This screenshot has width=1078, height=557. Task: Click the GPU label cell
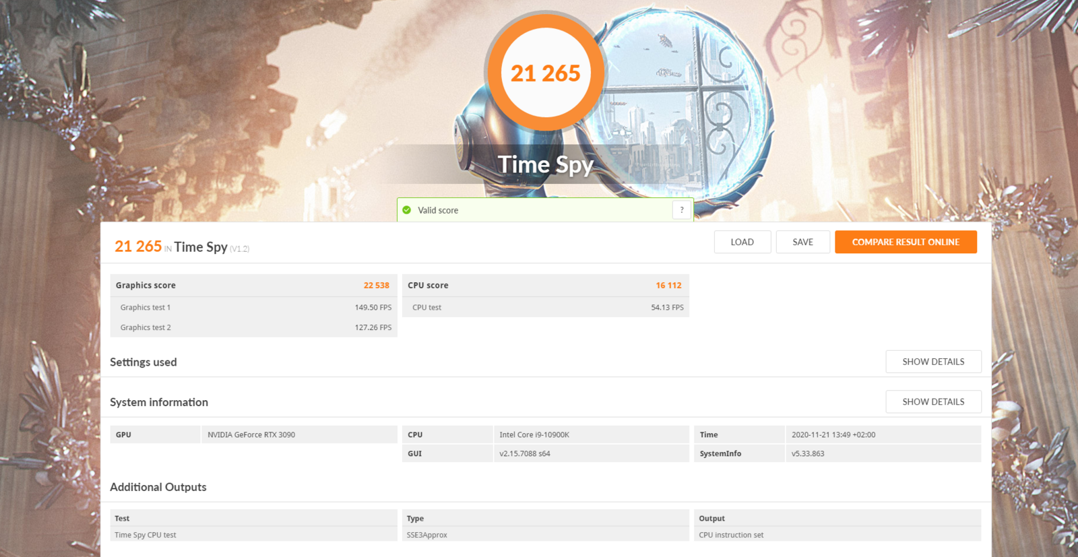[155, 434]
